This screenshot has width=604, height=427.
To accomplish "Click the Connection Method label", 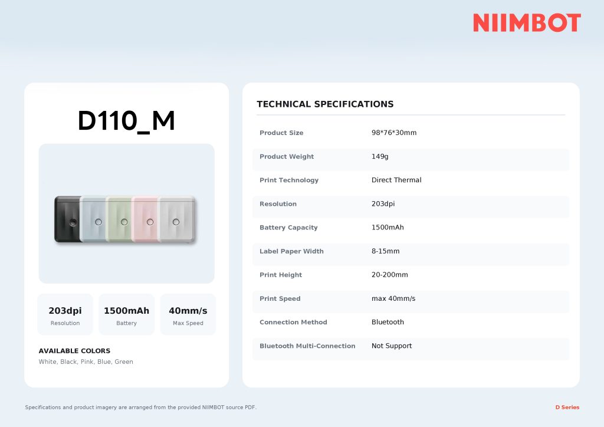I will [x=293, y=322].
